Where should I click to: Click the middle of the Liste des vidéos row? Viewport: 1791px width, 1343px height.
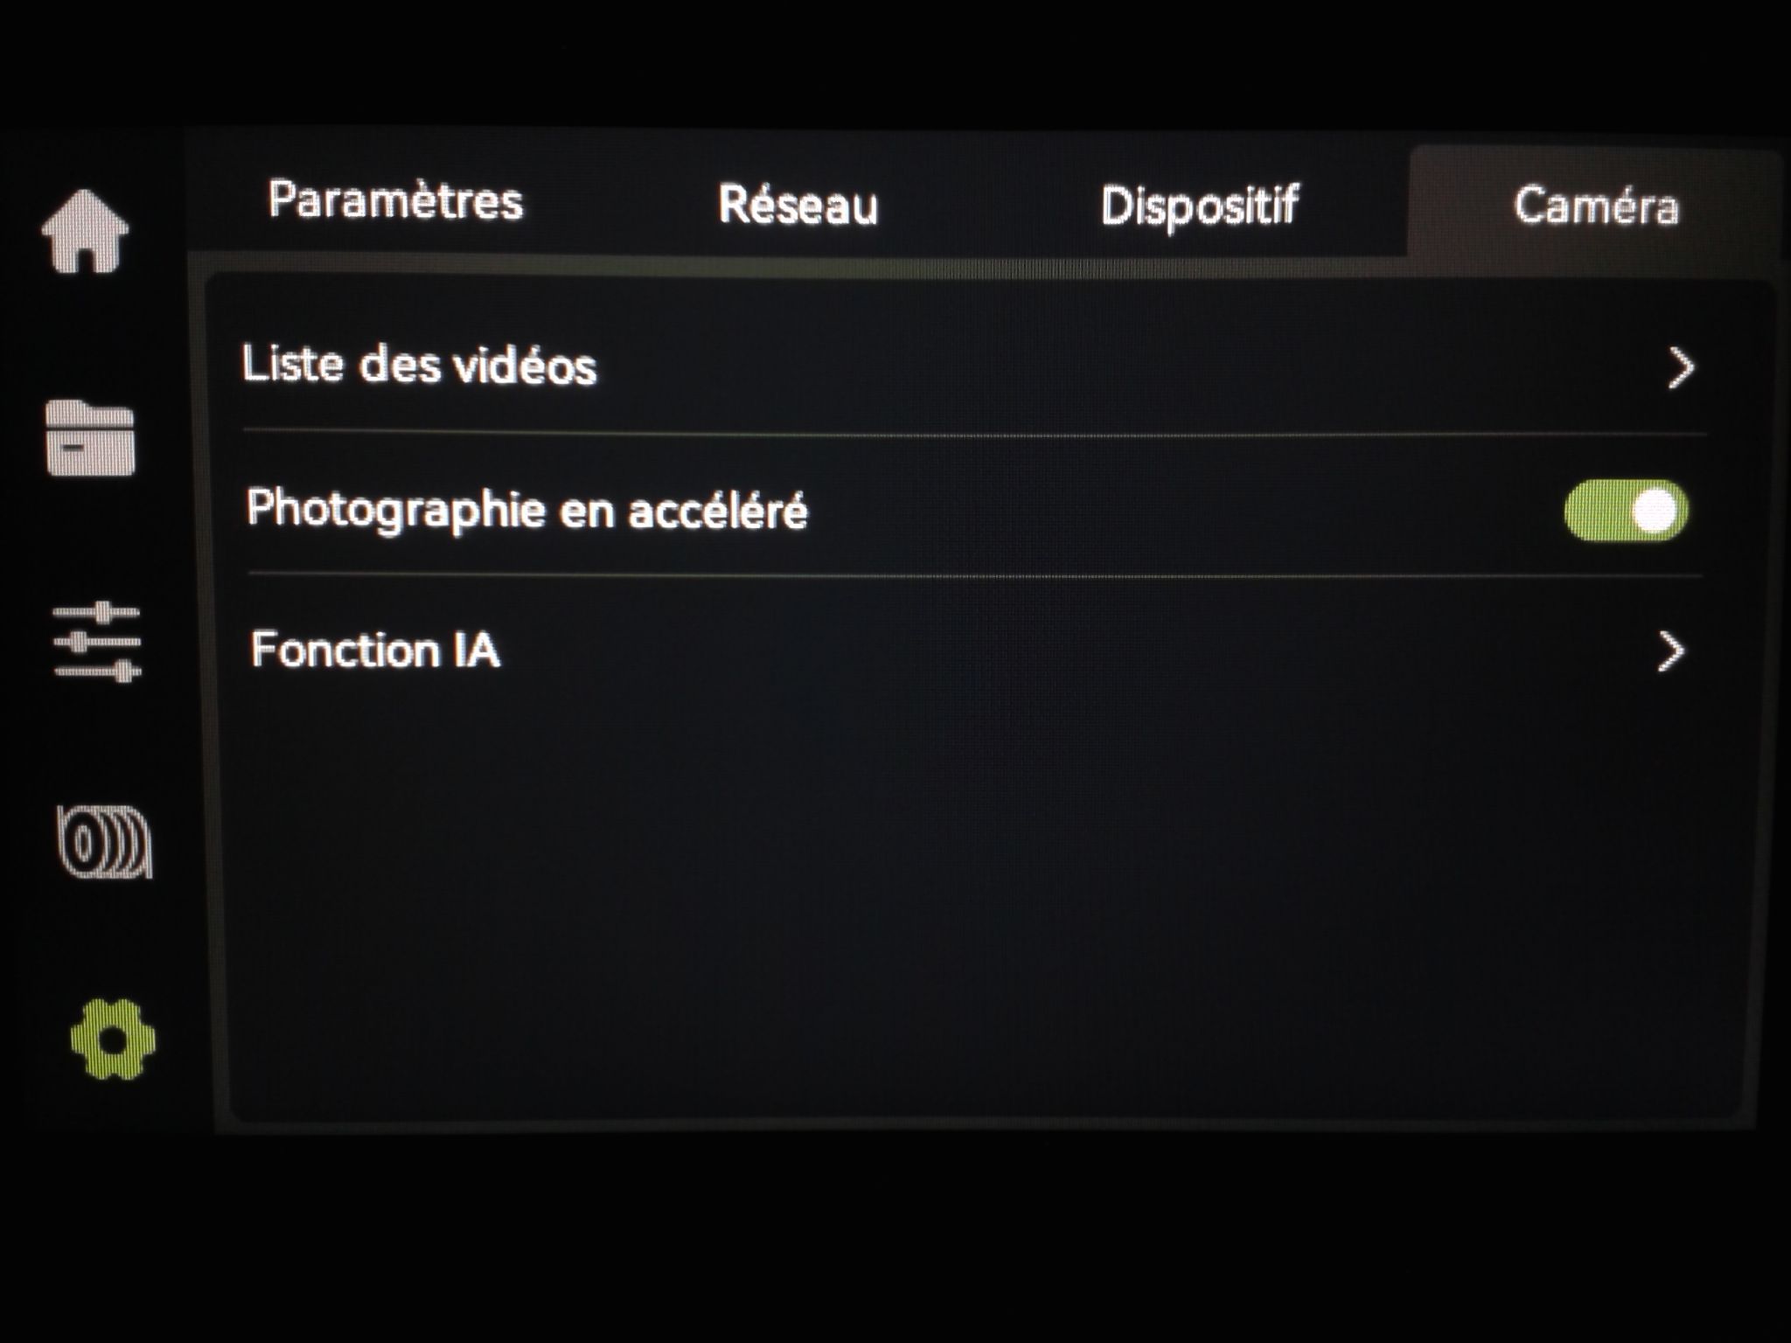(x=972, y=365)
